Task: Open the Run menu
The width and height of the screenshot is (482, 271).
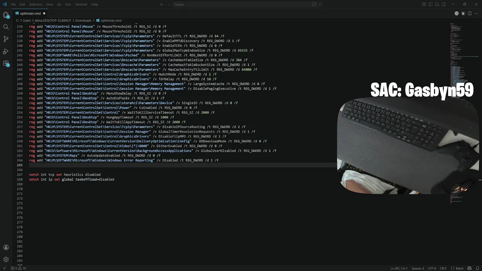Action: [x=68, y=4]
